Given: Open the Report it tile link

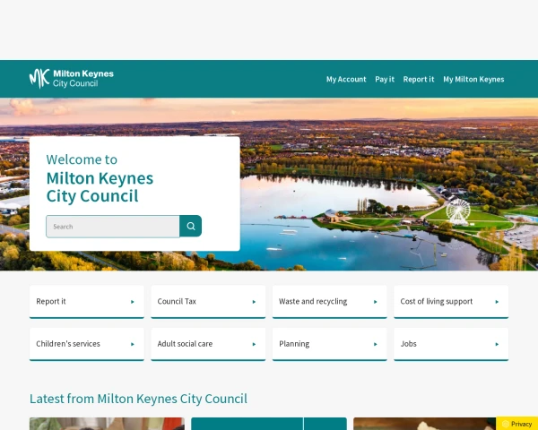Looking at the screenshot, I should point(87,301).
